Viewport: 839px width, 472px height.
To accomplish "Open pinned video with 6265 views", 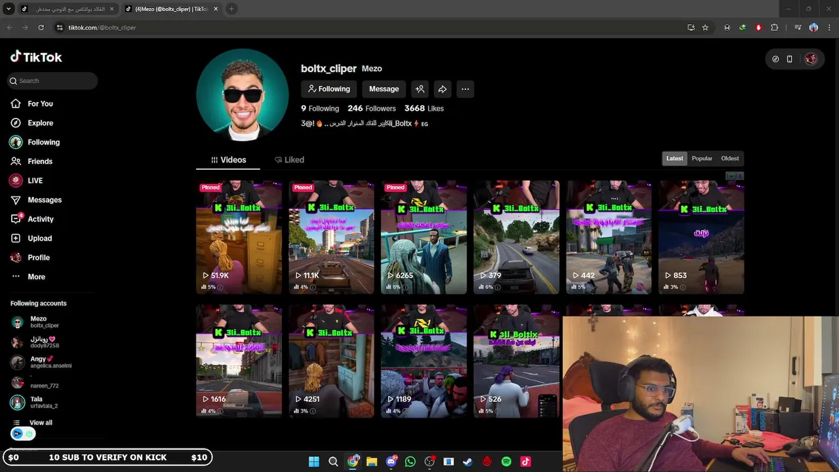I will 424,237.
